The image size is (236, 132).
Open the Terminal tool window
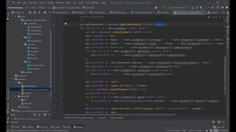42,127
